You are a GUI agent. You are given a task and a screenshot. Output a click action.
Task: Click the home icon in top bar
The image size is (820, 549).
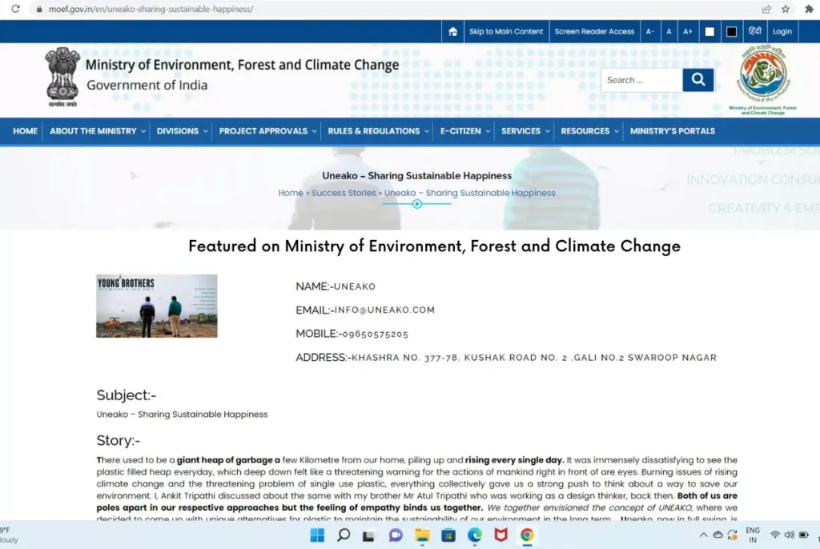[x=453, y=31]
